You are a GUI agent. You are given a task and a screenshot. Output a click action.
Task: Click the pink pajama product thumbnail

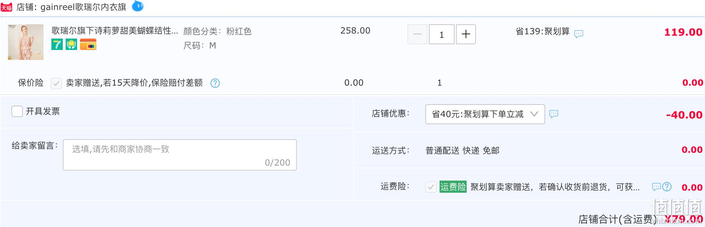tap(26, 42)
